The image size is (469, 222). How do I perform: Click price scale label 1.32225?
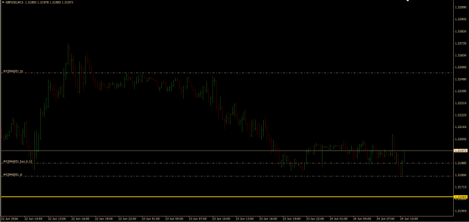click(x=460, y=115)
